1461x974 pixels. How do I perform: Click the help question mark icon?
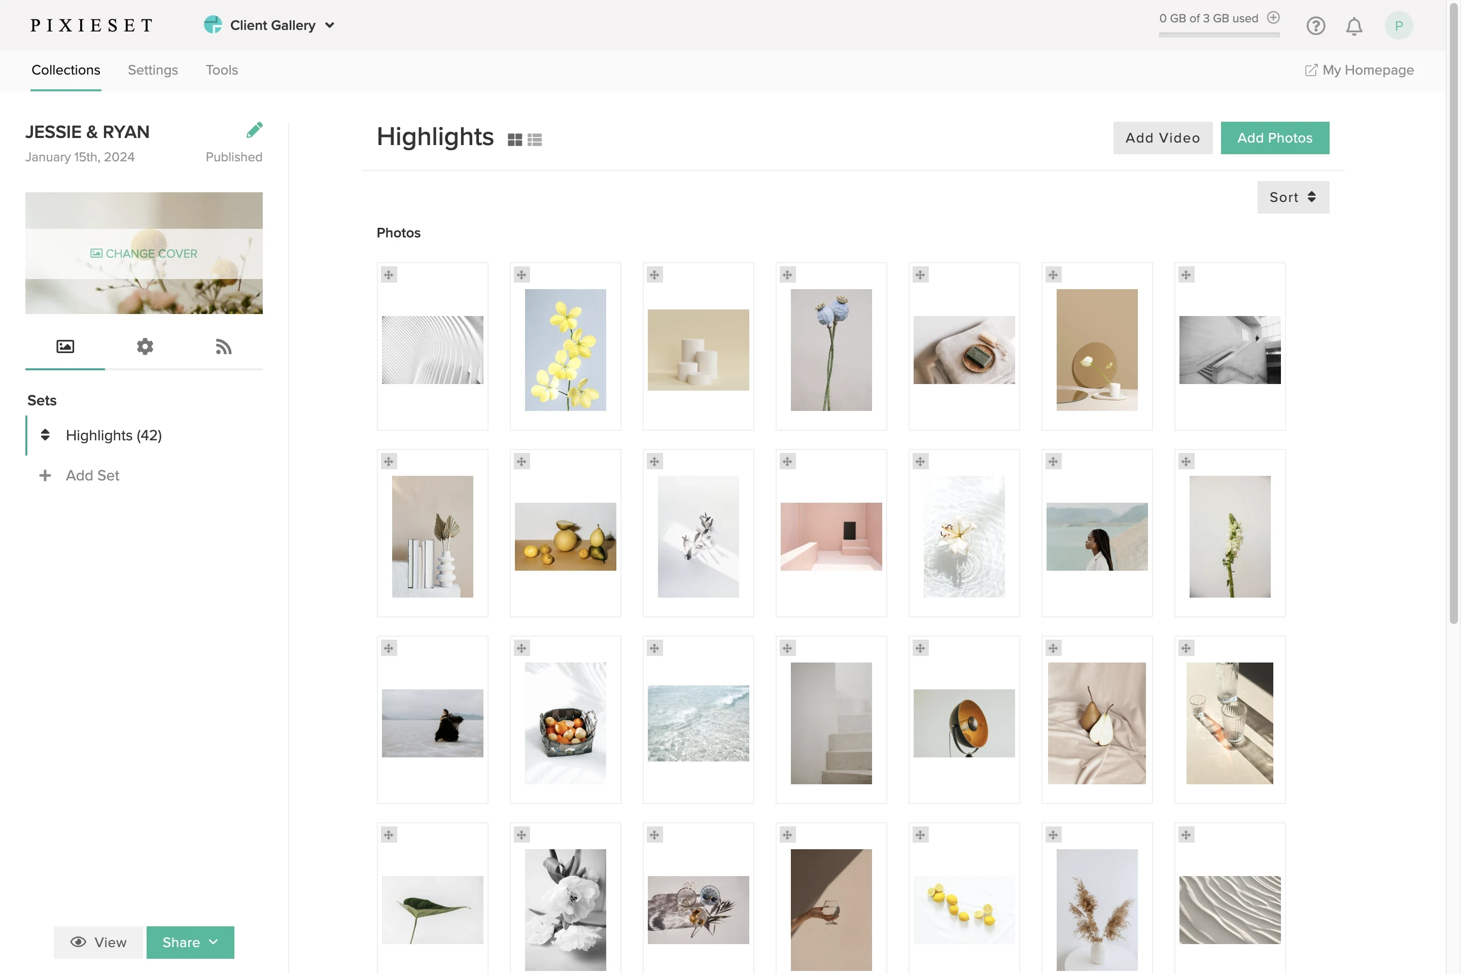1315,25
